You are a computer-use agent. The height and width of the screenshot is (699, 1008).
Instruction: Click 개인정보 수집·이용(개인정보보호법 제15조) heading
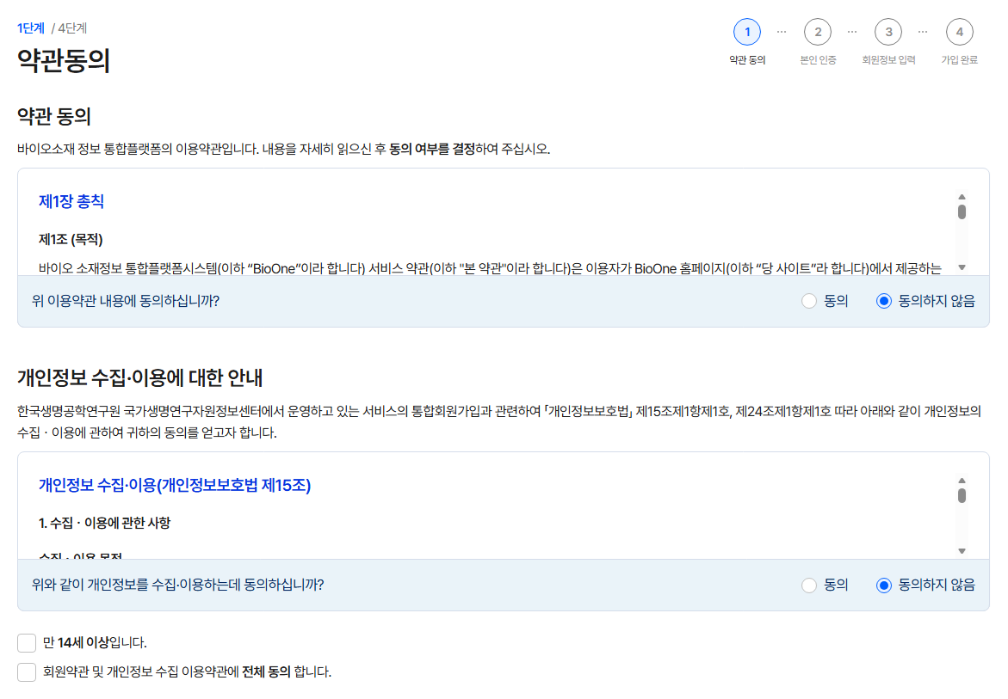[x=175, y=485]
